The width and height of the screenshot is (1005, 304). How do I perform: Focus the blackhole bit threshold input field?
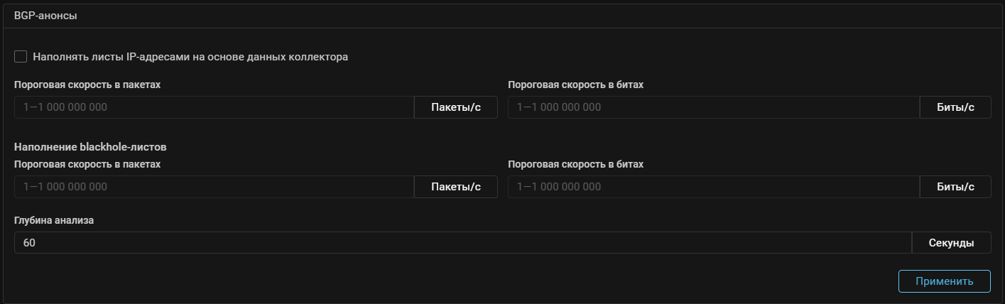[x=713, y=187]
